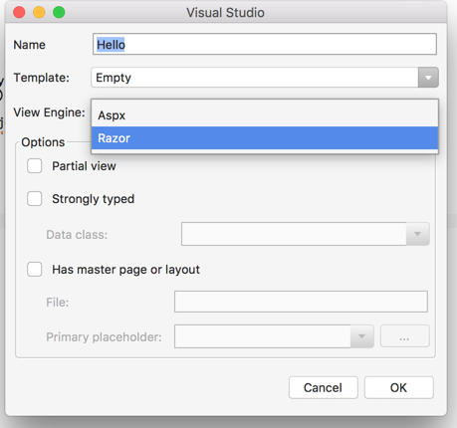Choose Razor view engine option
The width and height of the screenshot is (457, 428).
point(265,138)
